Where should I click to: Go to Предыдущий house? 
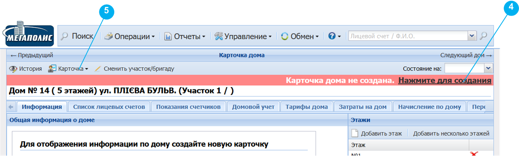32,55
